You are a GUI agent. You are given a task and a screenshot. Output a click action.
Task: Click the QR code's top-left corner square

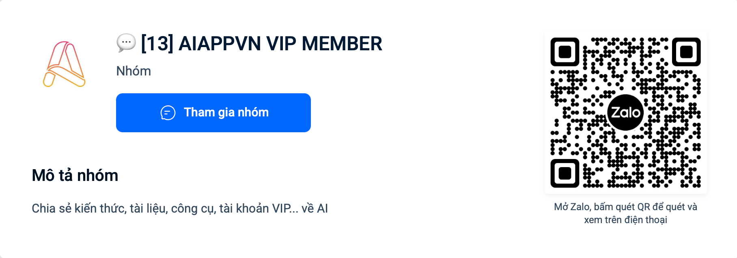[565, 52]
